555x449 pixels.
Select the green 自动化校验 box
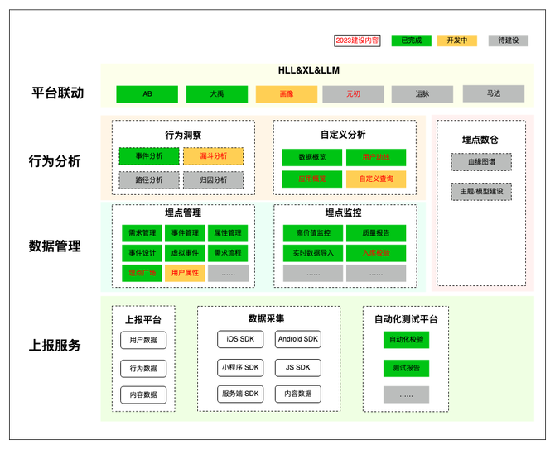click(407, 340)
